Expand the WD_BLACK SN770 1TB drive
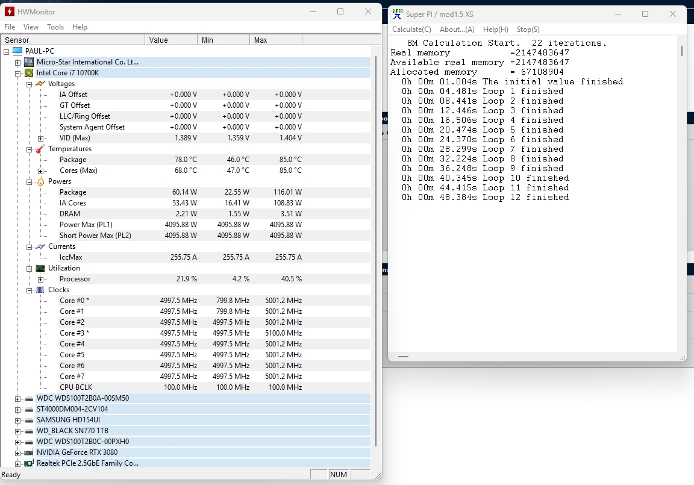This screenshot has width=694, height=485. click(17, 431)
